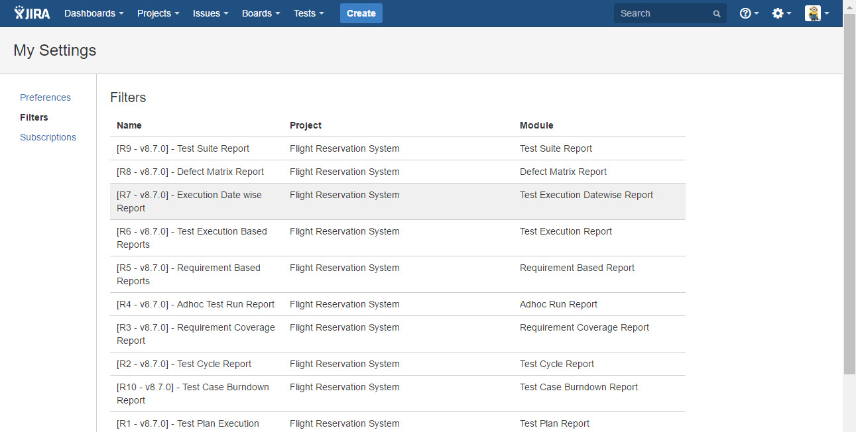Select the R2 Test Cycle Report filter
The height and width of the screenshot is (432, 856).
click(184, 364)
